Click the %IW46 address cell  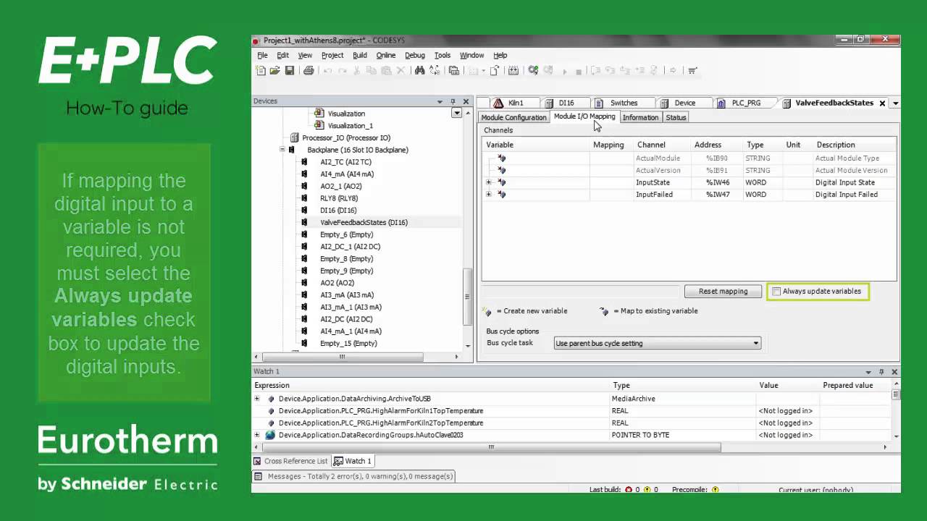click(718, 182)
